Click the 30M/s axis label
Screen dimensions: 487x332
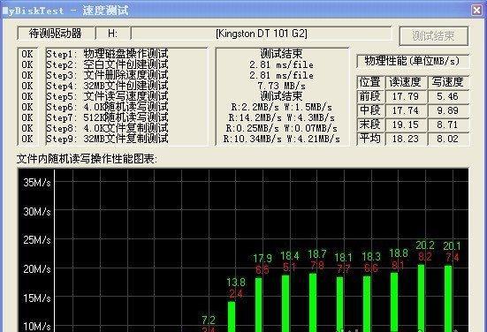(36, 212)
